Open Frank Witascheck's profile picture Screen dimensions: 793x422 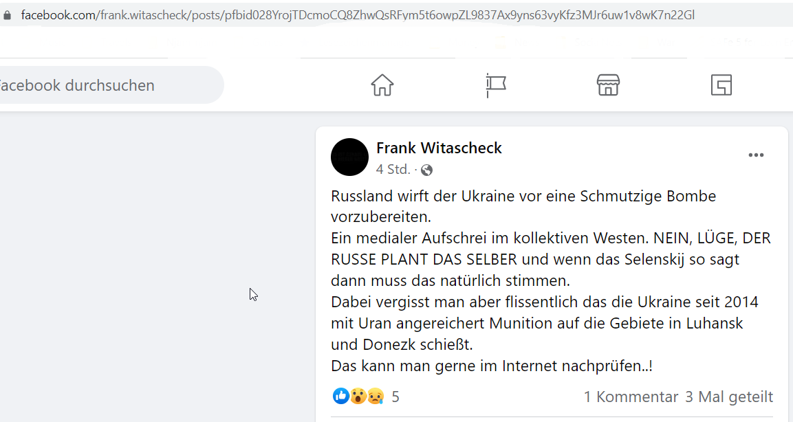coord(349,157)
